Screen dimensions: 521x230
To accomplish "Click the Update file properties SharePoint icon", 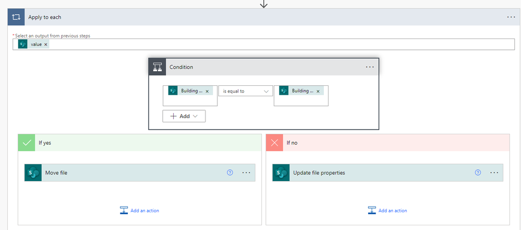I will (x=281, y=173).
